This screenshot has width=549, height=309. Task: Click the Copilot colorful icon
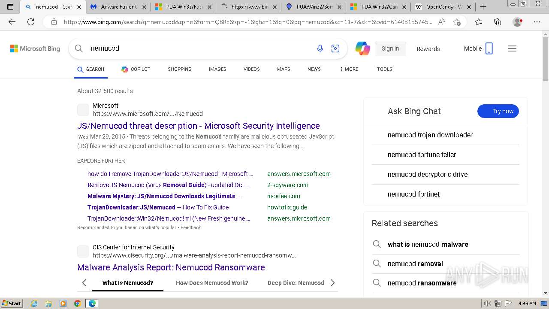[363, 48]
